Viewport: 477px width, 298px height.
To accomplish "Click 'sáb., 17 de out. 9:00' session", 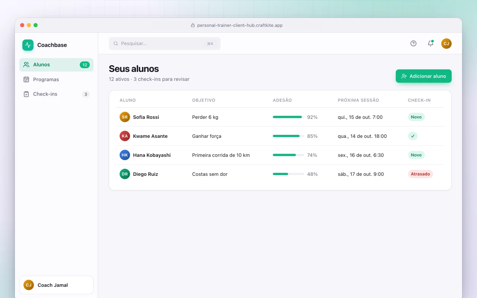I will coord(361,174).
